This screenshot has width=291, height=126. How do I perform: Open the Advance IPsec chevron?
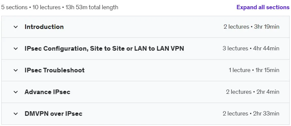[16, 92]
